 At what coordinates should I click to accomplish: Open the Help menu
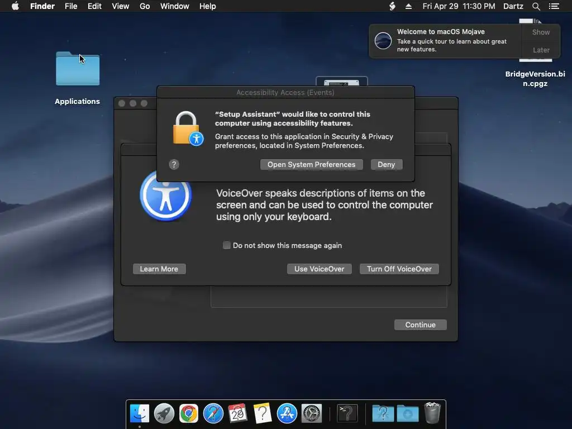tap(208, 6)
